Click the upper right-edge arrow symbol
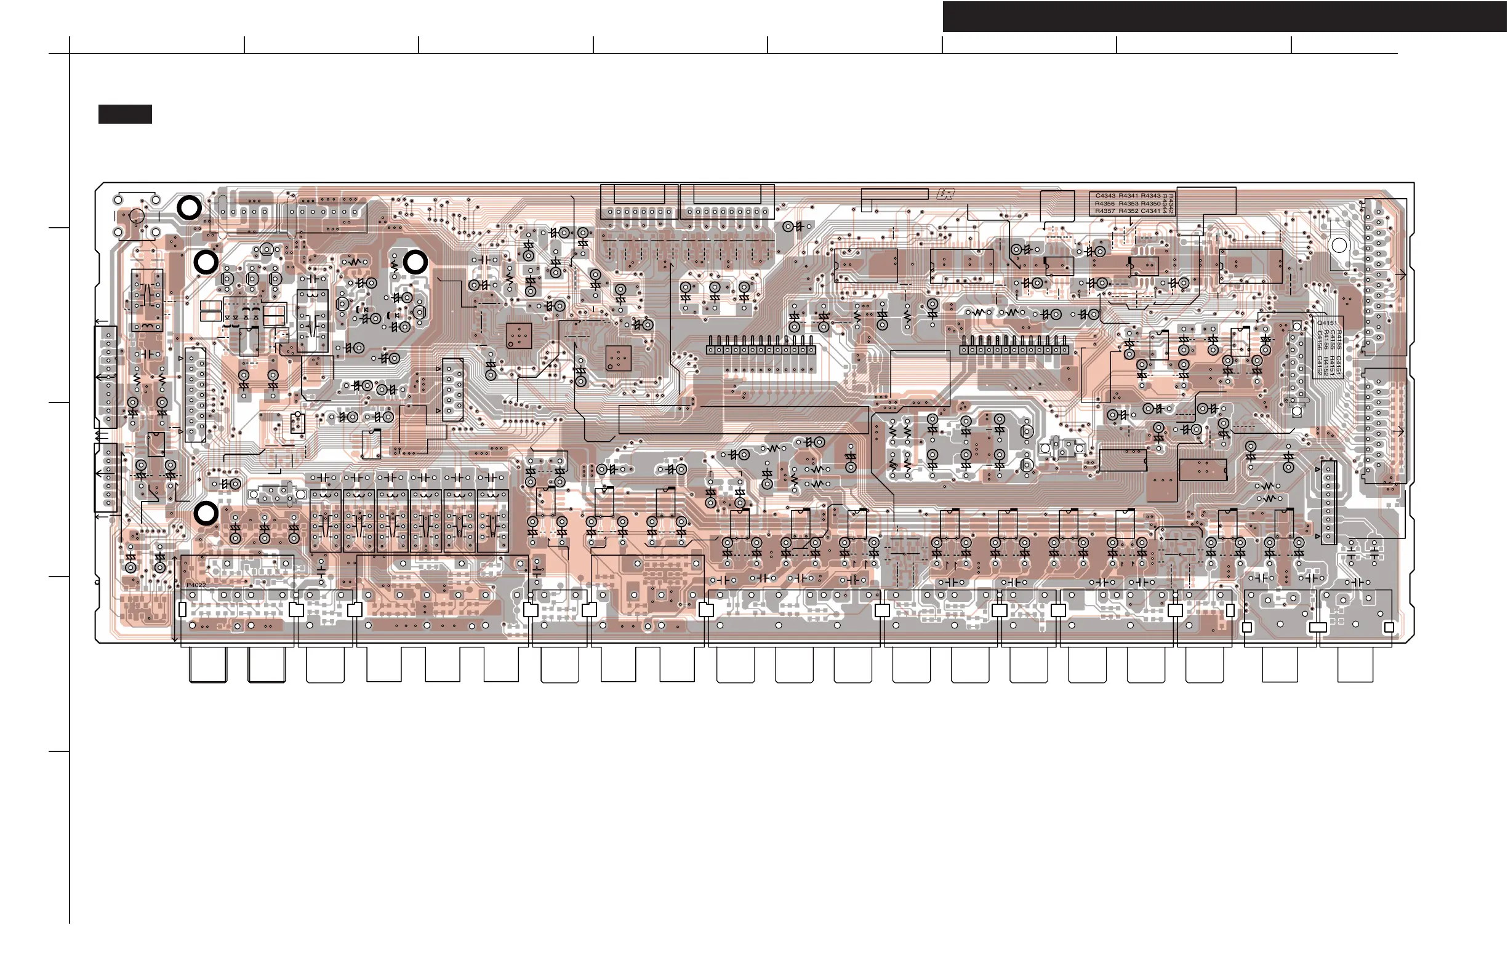 tap(1401, 275)
